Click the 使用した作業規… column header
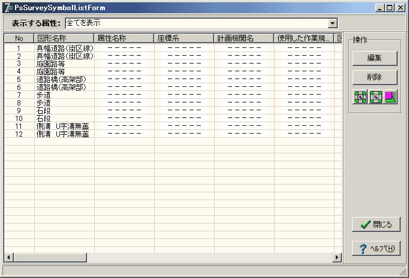This screenshot has width=409, height=278. pyautogui.click(x=304, y=38)
